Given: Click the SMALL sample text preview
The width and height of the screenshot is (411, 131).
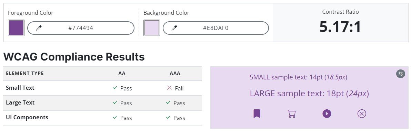Looking at the screenshot, I should 299,77.
